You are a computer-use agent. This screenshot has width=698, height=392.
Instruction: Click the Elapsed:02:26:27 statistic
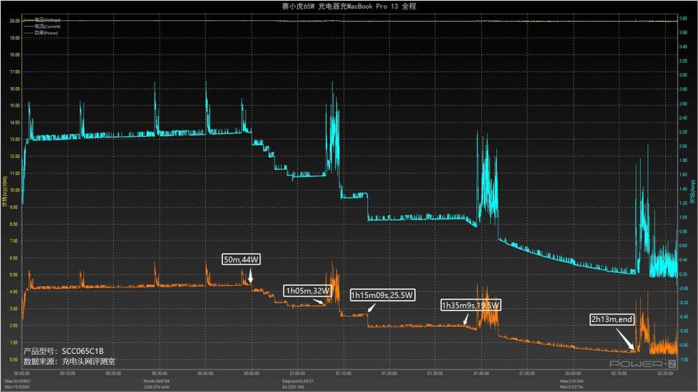(x=298, y=381)
